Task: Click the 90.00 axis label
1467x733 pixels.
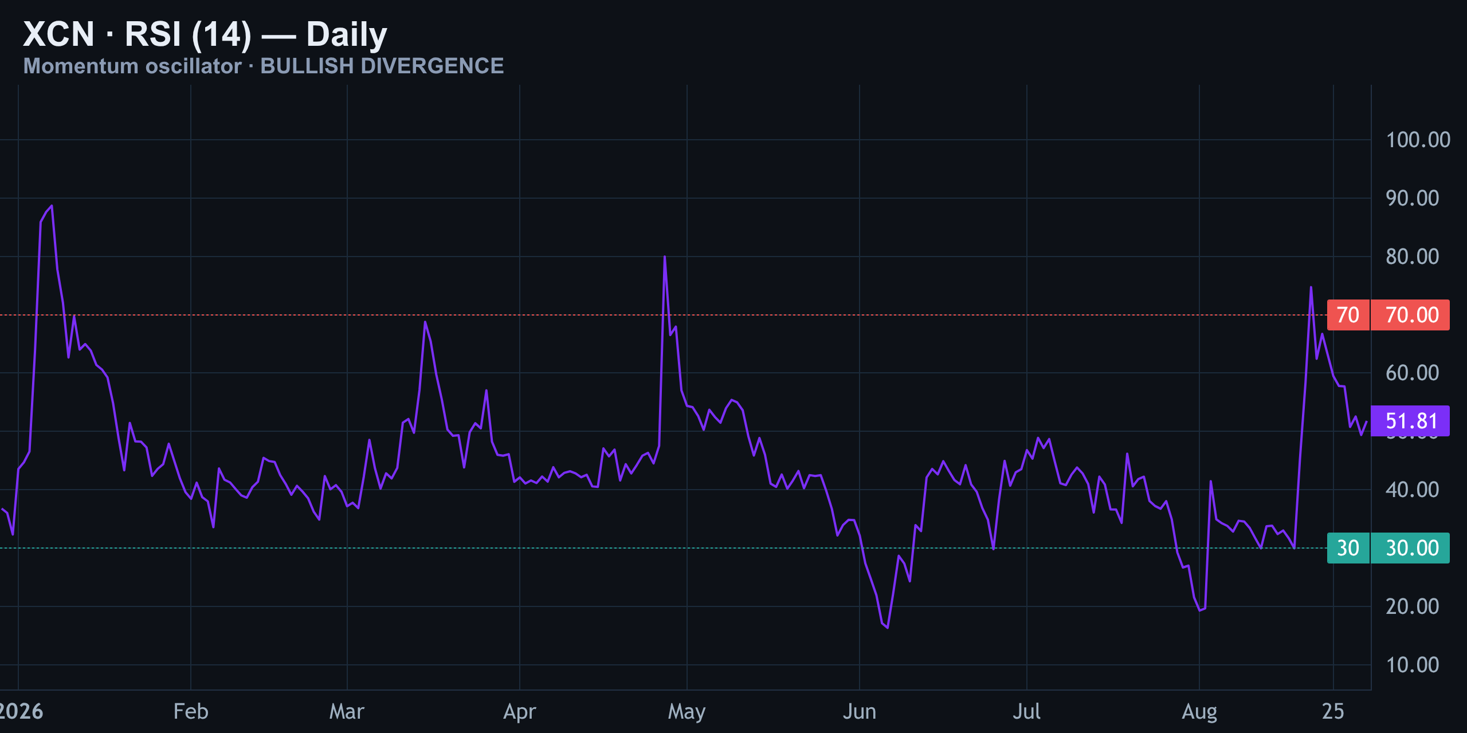Action: [1412, 198]
